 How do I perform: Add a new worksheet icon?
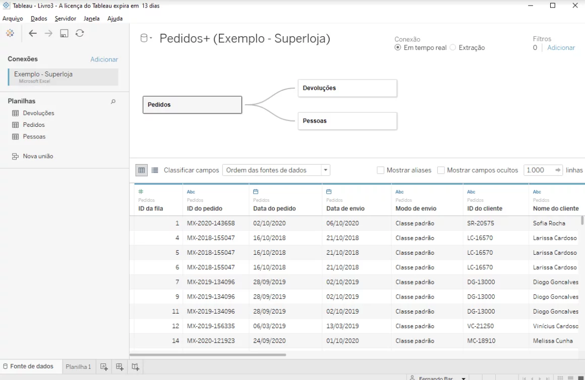[x=104, y=367]
